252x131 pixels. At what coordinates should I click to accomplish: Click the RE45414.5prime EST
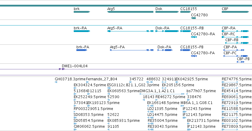230,94
